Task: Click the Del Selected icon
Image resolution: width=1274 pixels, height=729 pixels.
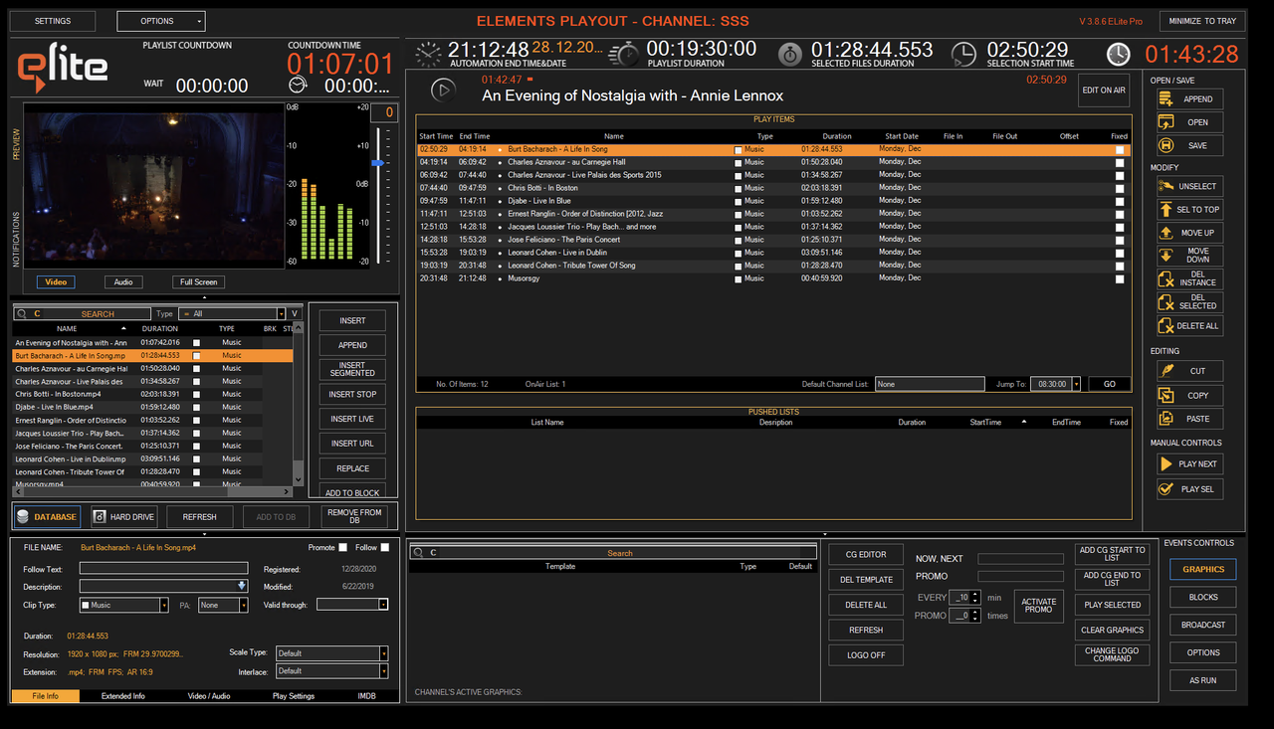Action: [x=1166, y=301]
